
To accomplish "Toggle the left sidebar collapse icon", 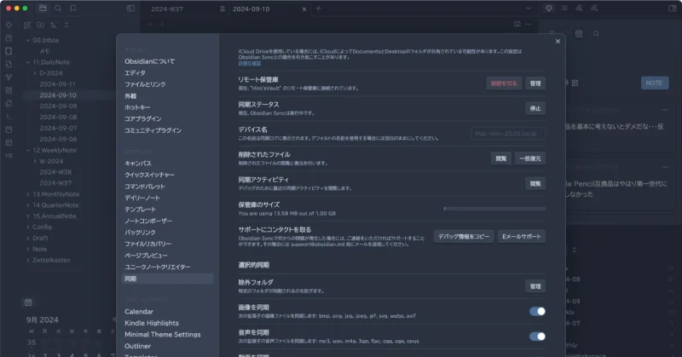I will [130, 9].
